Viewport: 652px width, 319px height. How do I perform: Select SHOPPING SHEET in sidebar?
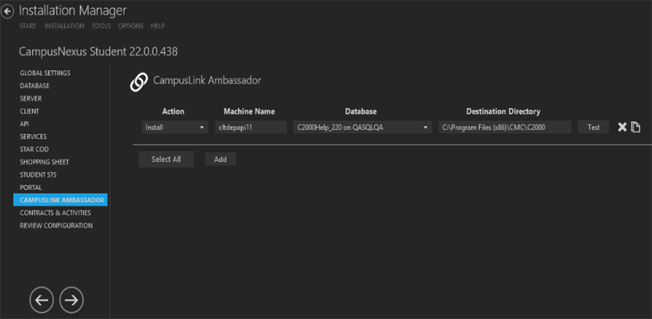(x=44, y=162)
